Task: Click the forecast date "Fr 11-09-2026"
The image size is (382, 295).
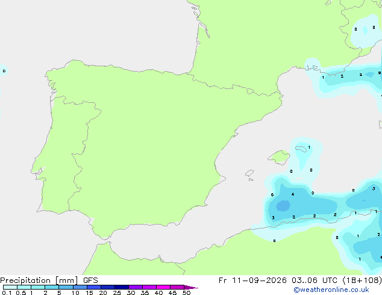Action: pos(252,281)
